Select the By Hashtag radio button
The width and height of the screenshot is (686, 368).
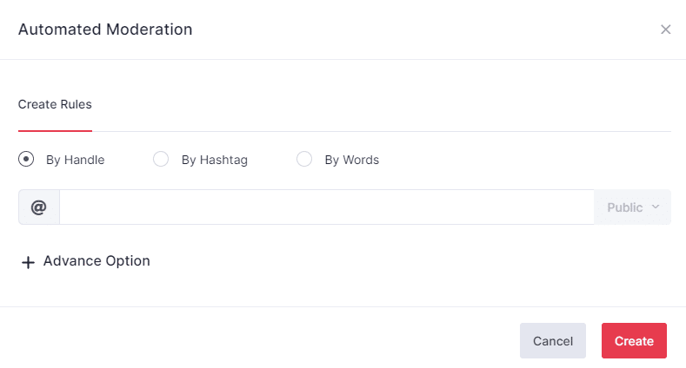161,160
